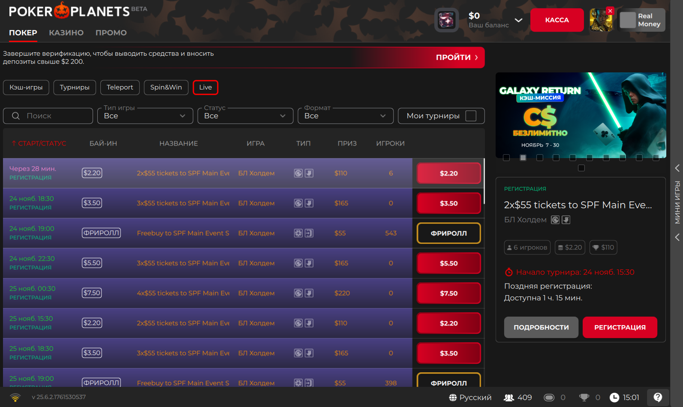The width and height of the screenshot is (683, 407).
Task: Enable the Мои турниры checkbox
Action: click(x=471, y=116)
